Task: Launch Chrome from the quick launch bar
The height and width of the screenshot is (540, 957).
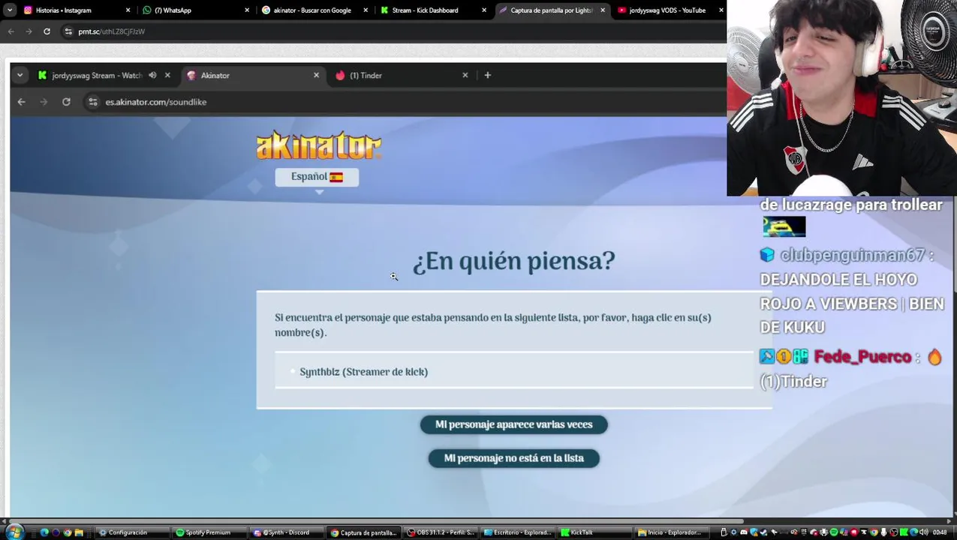Action: [x=68, y=532]
